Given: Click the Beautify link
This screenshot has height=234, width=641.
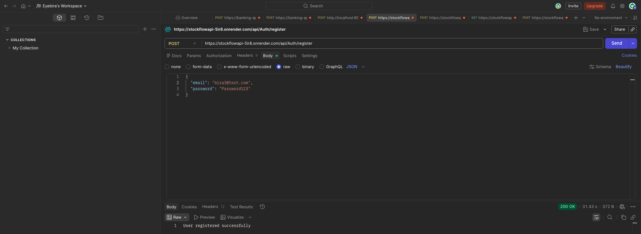Looking at the screenshot, I should [x=624, y=67].
